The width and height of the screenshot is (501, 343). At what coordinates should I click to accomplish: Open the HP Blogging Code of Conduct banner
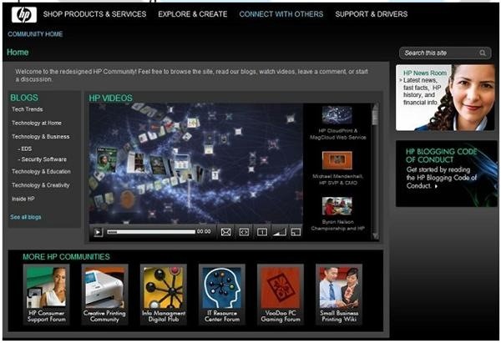[x=447, y=174]
